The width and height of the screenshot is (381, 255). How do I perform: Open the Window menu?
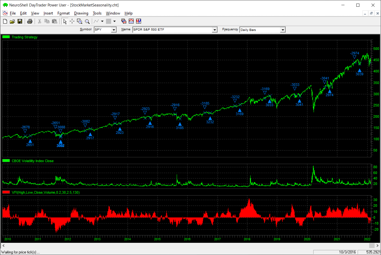(113, 13)
